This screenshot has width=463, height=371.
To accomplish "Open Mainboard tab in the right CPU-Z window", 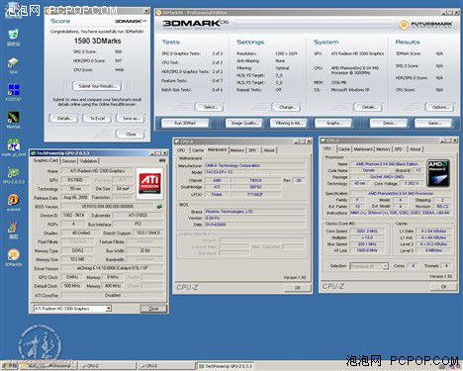I will [x=363, y=149].
